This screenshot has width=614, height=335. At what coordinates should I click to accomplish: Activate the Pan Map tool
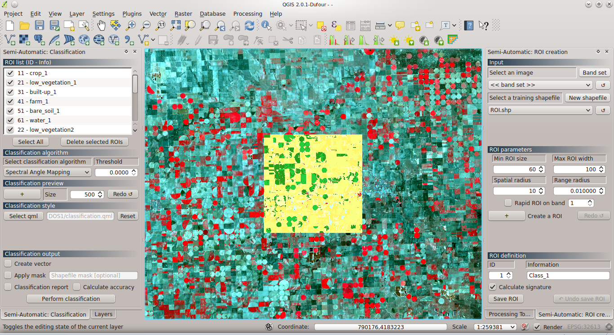101,26
